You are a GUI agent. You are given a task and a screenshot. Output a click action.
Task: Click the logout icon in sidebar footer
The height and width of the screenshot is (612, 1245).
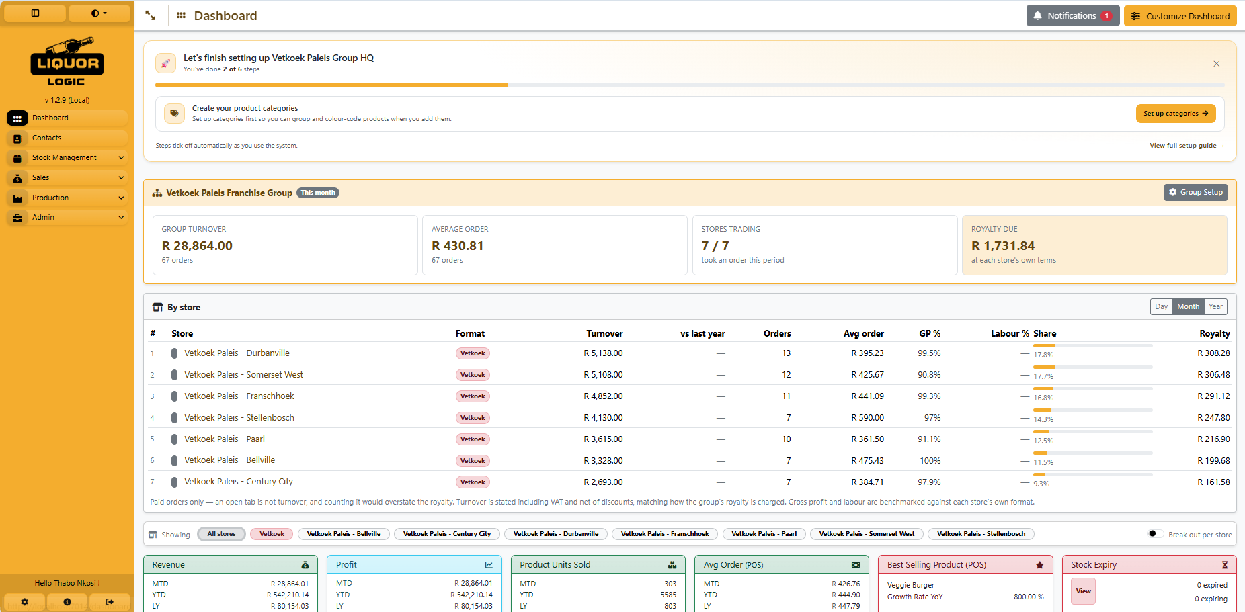point(110,602)
